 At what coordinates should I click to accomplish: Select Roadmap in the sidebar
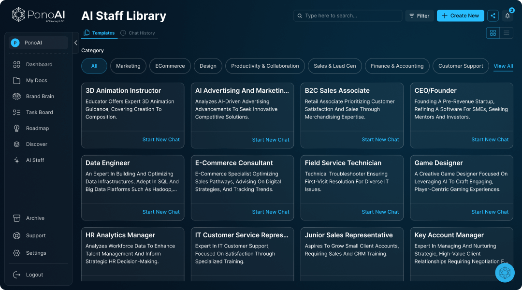[38, 128]
